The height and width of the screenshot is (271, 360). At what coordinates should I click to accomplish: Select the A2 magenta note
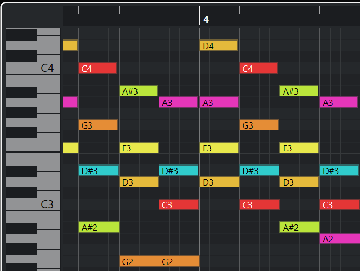click(x=339, y=239)
